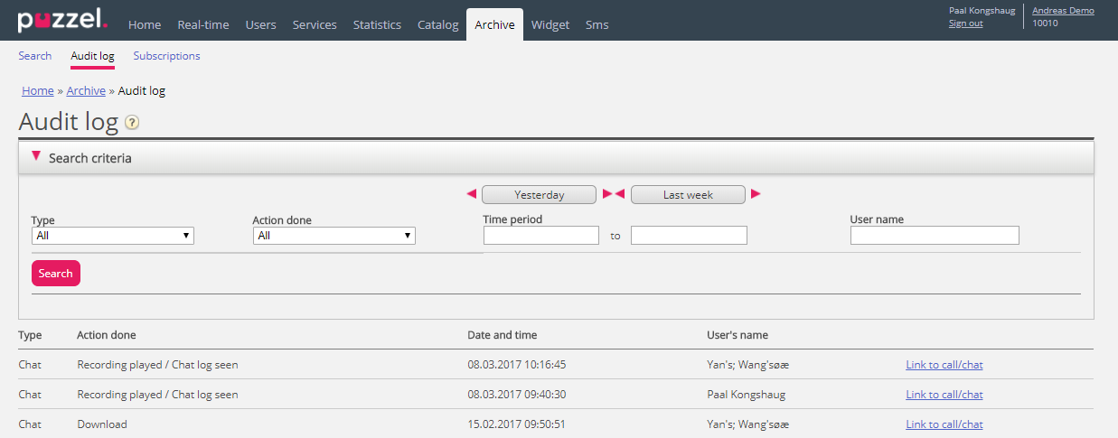This screenshot has height=438, width=1118.
Task: Open Link to call/chat for Paal Kongshaug row
Action: tap(944, 395)
